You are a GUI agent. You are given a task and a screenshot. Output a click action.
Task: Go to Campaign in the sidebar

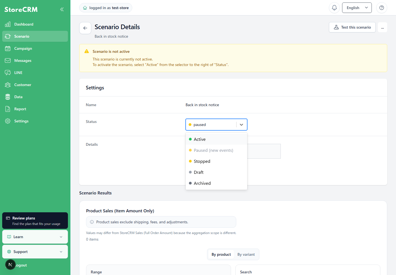[x=35, y=48]
